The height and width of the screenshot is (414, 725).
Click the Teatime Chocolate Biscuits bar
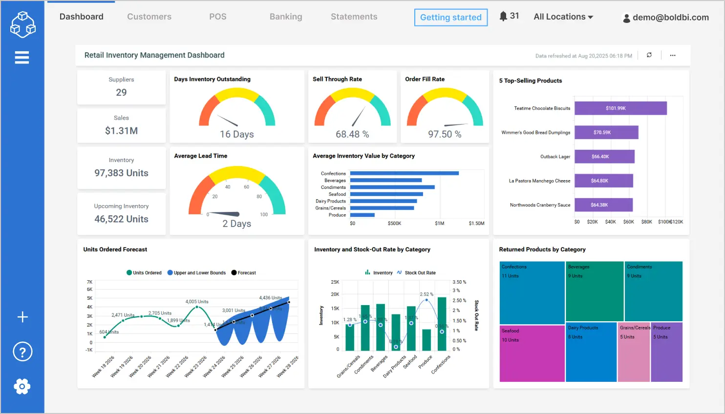pos(620,108)
